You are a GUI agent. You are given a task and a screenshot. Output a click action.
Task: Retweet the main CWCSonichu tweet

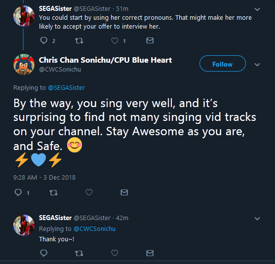coord(53,193)
